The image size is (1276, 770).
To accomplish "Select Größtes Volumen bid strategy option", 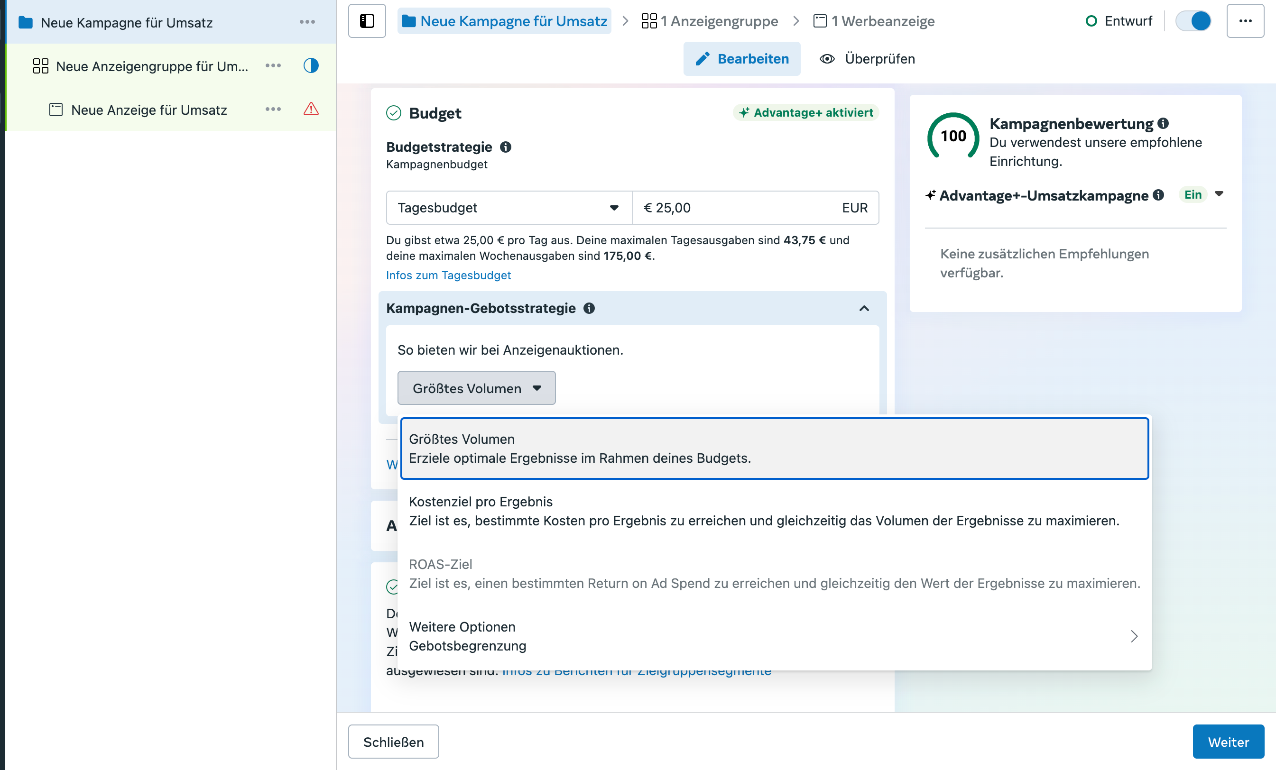I will click(x=775, y=449).
